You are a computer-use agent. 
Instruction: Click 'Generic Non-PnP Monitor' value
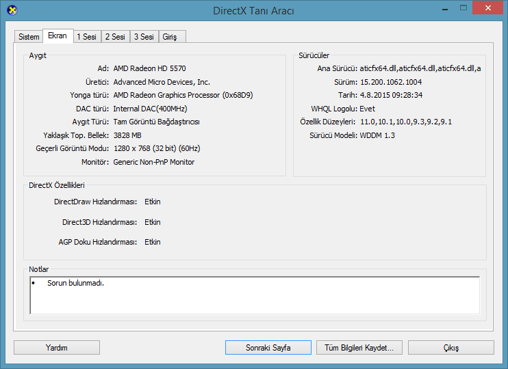[x=154, y=162]
